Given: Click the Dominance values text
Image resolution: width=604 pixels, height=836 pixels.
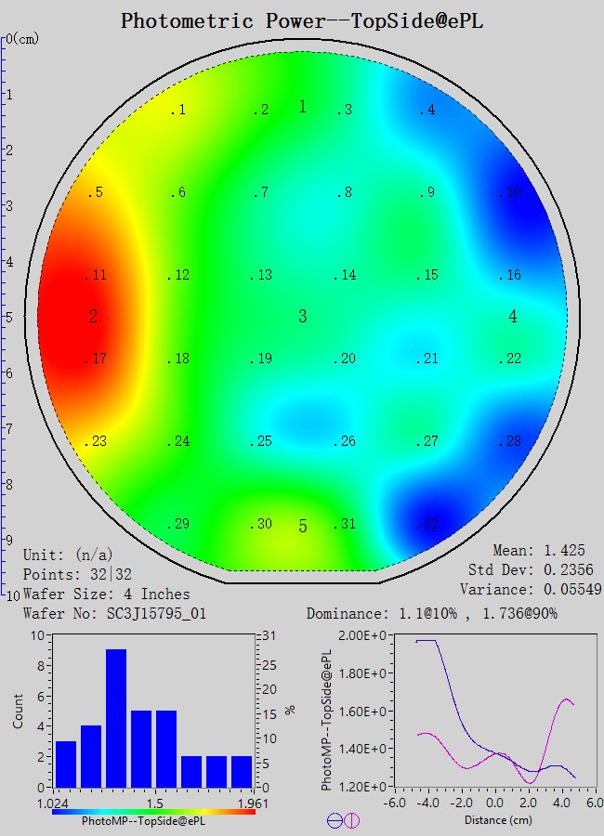Looking at the screenshot, I should click(432, 614).
